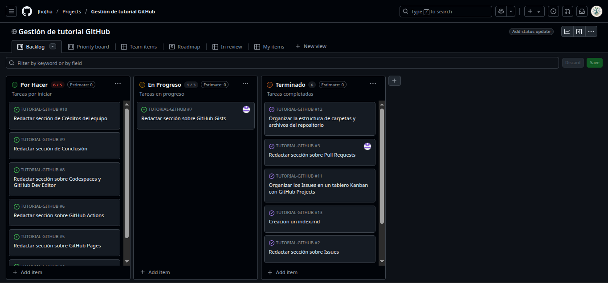Switch to the Roadmap tab

[185, 47]
